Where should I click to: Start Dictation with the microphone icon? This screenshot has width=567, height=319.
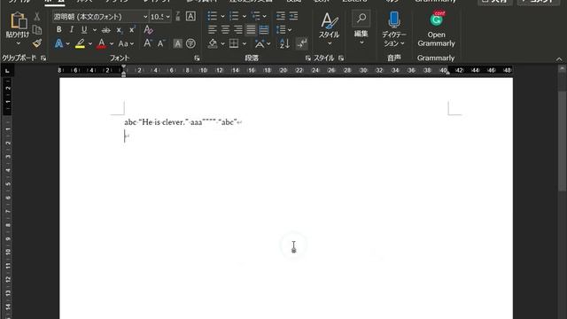(x=394, y=19)
